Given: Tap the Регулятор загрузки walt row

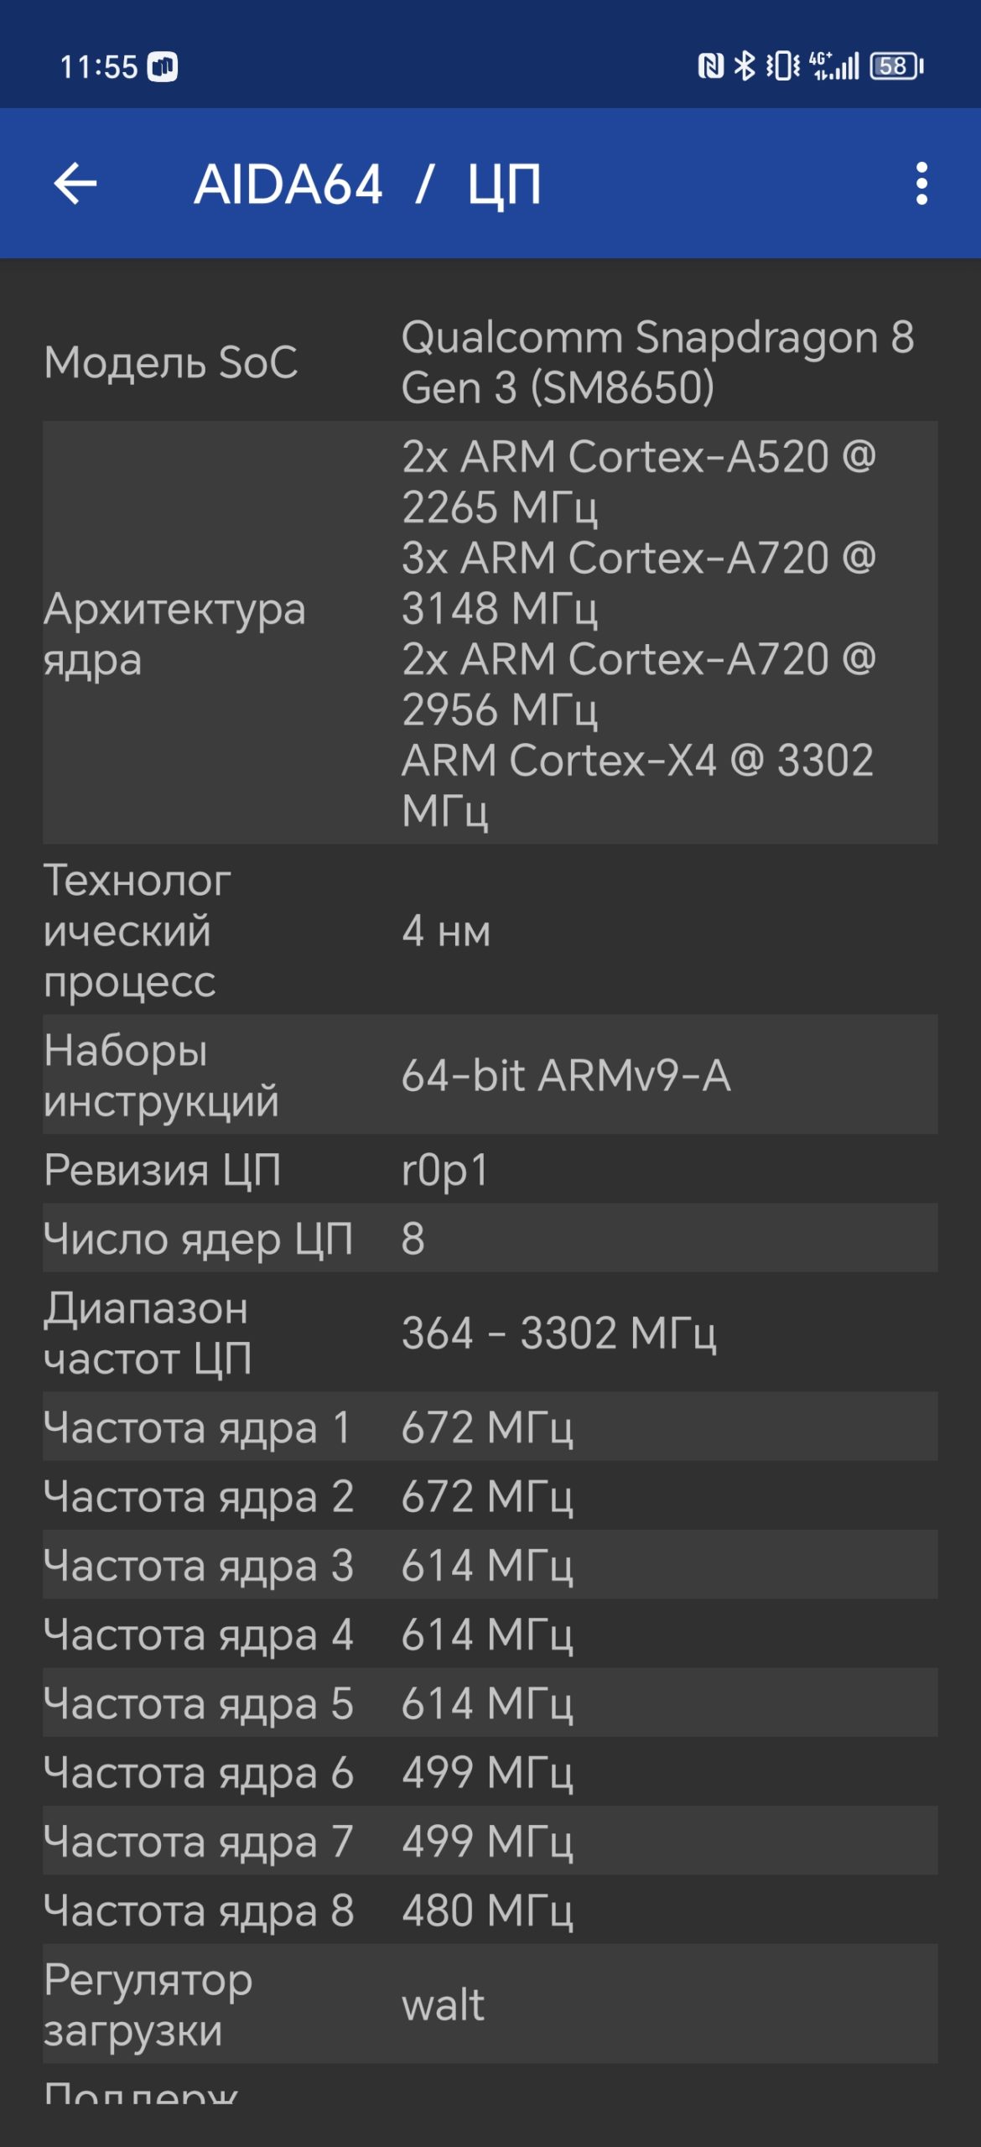Looking at the screenshot, I should tap(490, 2004).
